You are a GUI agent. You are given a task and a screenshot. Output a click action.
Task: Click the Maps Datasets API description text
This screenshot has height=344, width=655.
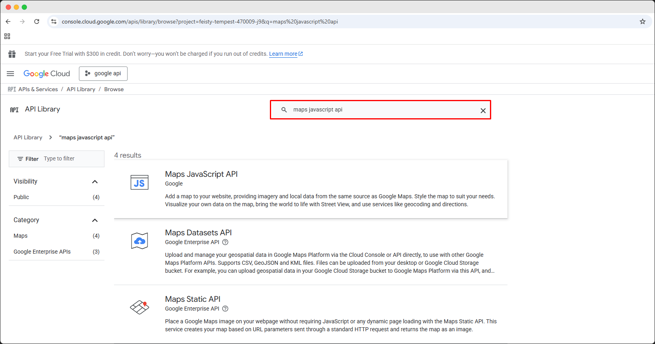pyautogui.click(x=330, y=263)
